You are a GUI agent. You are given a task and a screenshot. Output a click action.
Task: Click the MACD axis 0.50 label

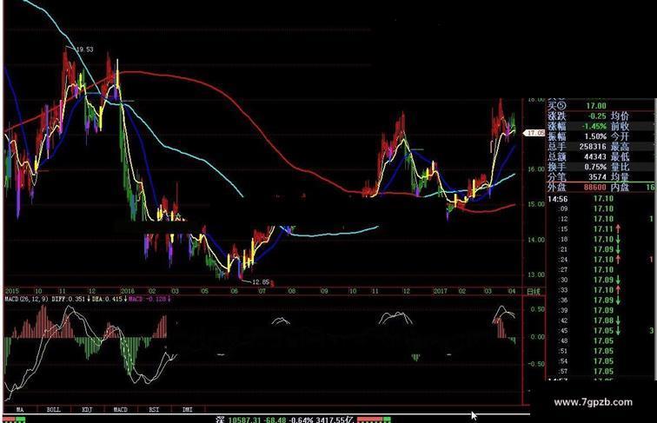537,309
